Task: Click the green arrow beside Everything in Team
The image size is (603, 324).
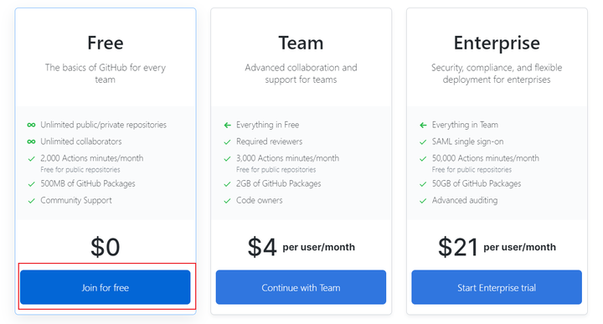Action: click(x=423, y=125)
